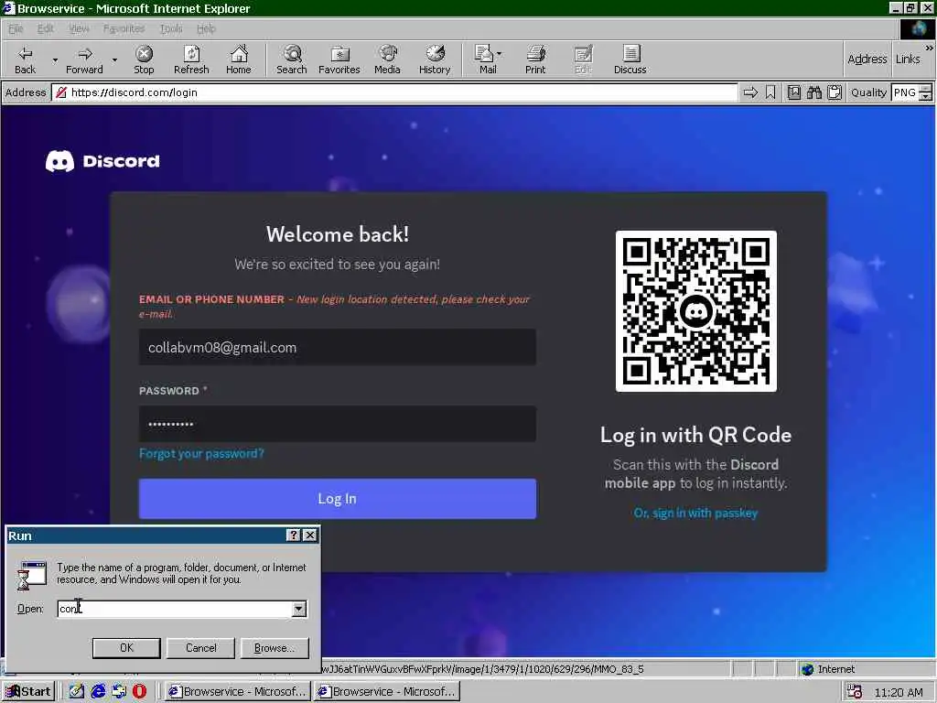The width and height of the screenshot is (937, 703).
Task: Click the Go arrow beside address bar
Action: pos(750,92)
